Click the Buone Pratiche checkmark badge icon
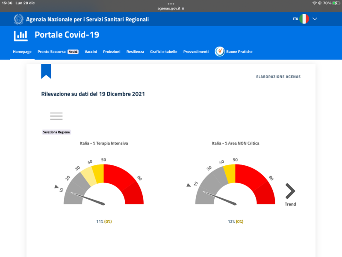 220,51
